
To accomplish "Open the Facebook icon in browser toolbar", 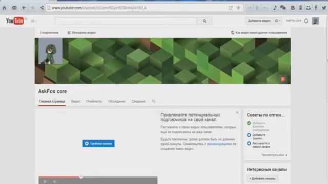I will pos(316,8).
